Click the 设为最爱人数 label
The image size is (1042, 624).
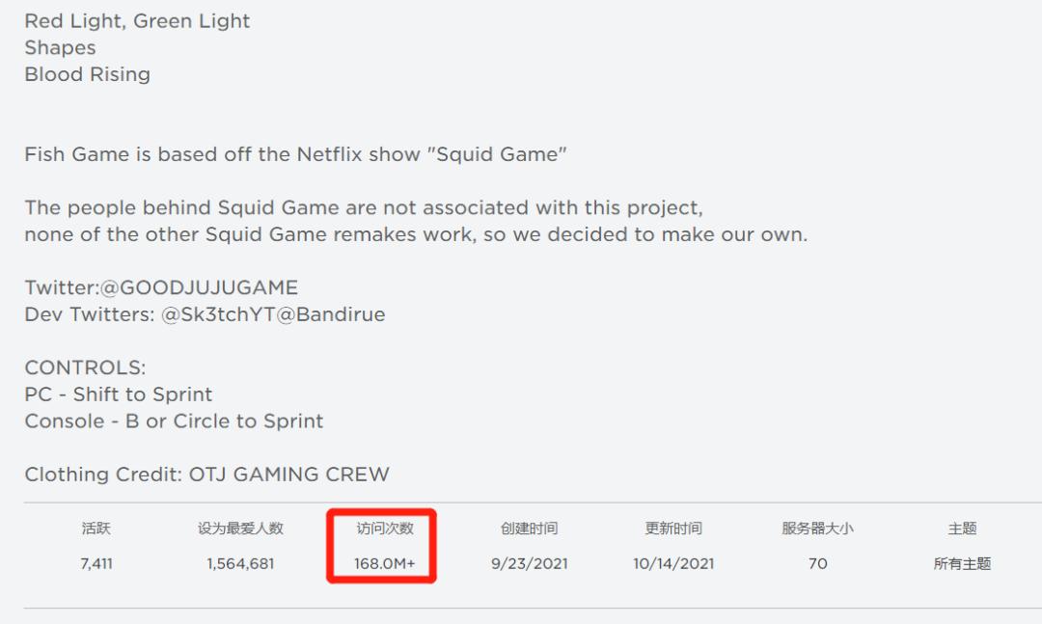pos(240,529)
